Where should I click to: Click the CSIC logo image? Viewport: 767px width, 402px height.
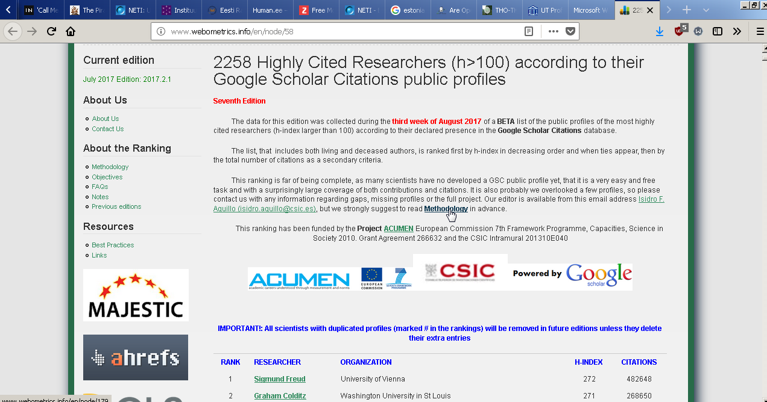tap(460, 271)
